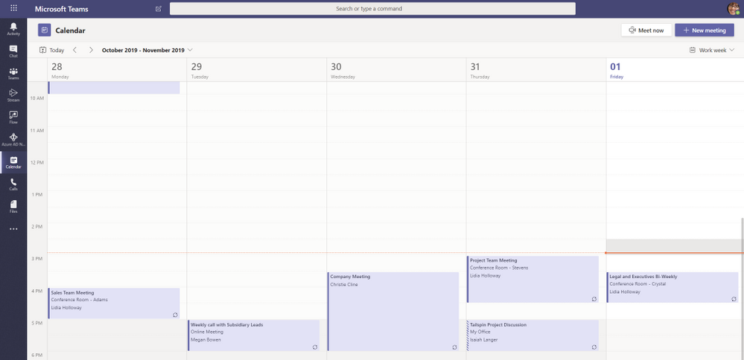The width and height of the screenshot is (744, 360).
Task: Select the Thursday 31 day header
Action: (x=535, y=70)
